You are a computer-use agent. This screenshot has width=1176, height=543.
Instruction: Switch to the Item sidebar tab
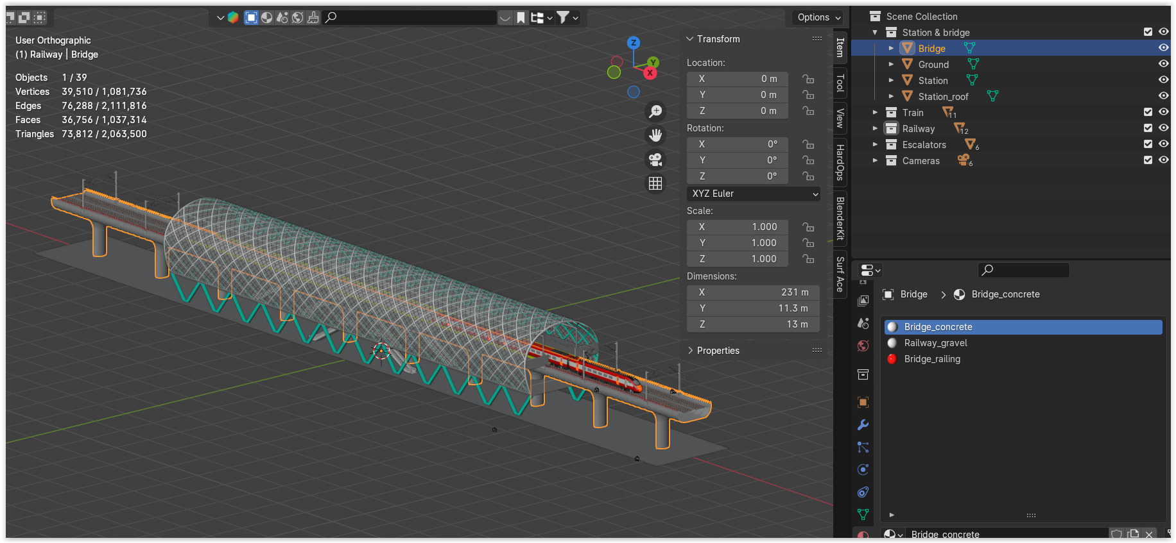[840, 47]
